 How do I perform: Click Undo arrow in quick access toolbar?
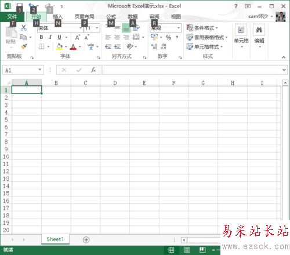pos(31,6)
